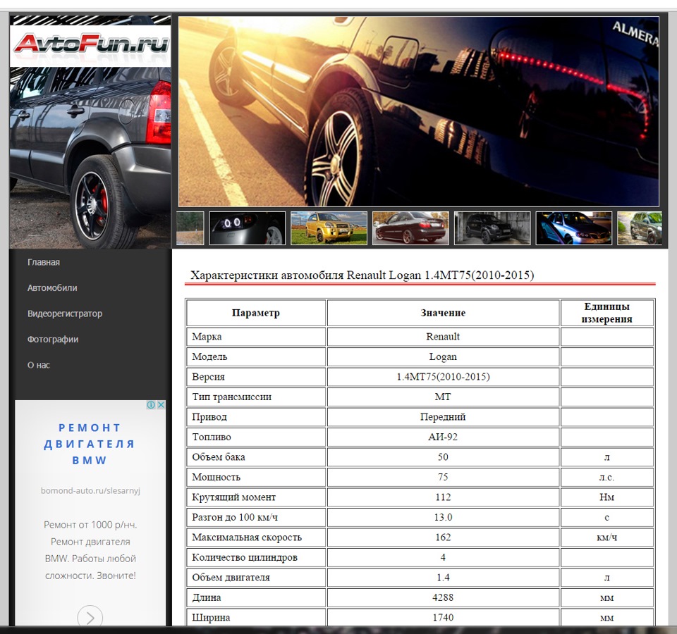Click the 'Количество цилиндров' parameter cell
The height and width of the screenshot is (634, 677).
tap(255, 558)
